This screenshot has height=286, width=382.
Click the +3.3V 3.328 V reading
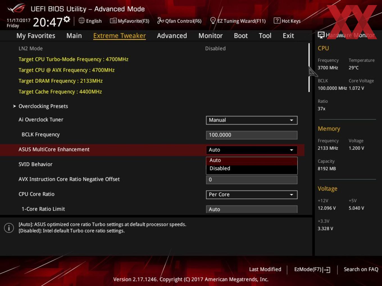tap(325, 229)
